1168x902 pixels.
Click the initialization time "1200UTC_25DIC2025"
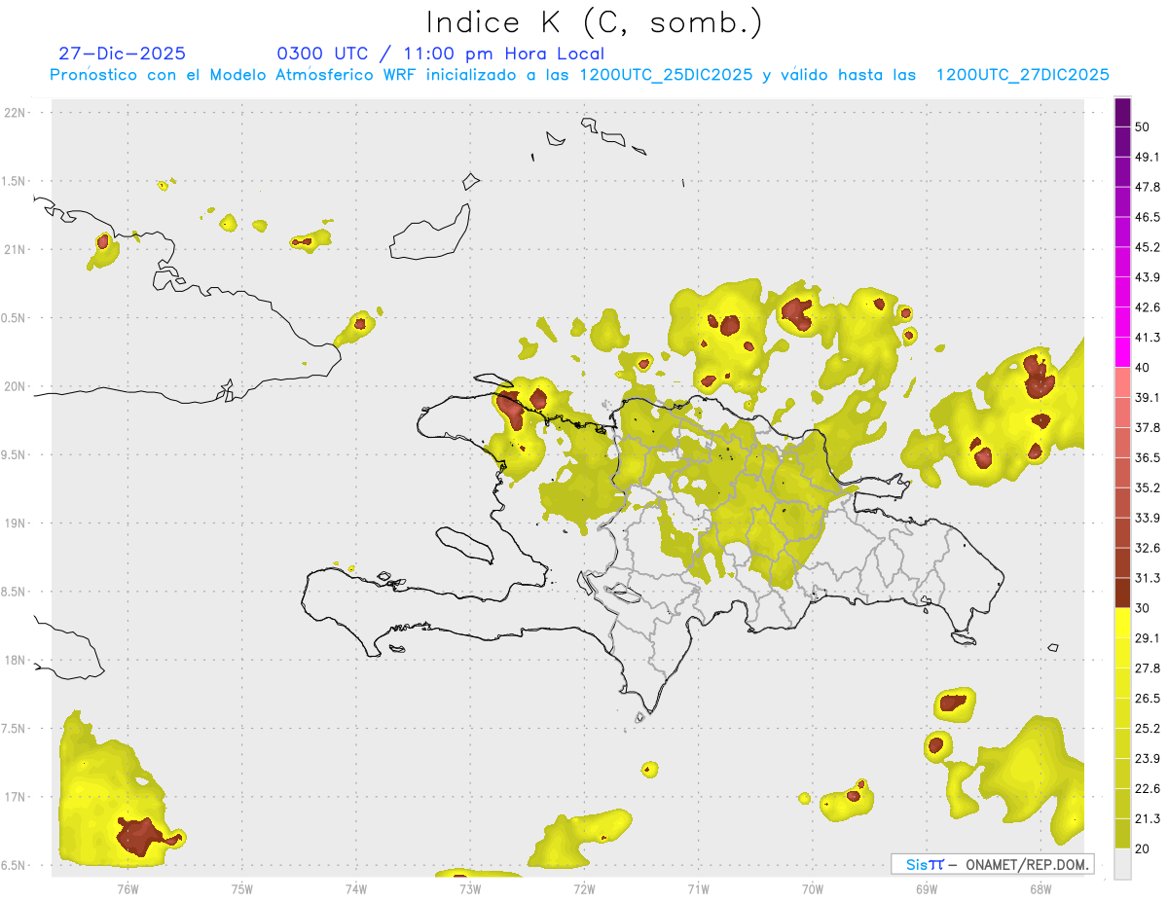666,75
